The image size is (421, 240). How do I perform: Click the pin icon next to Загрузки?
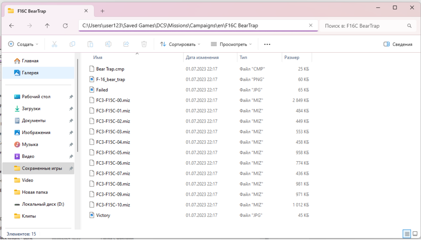point(71,109)
